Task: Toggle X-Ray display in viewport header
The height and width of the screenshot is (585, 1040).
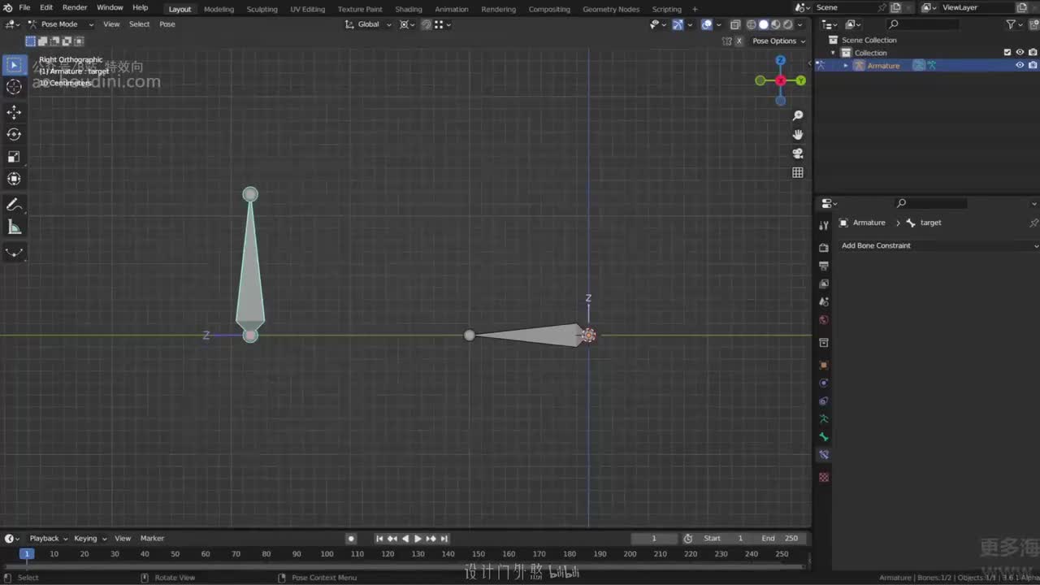Action: pyautogui.click(x=734, y=24)
